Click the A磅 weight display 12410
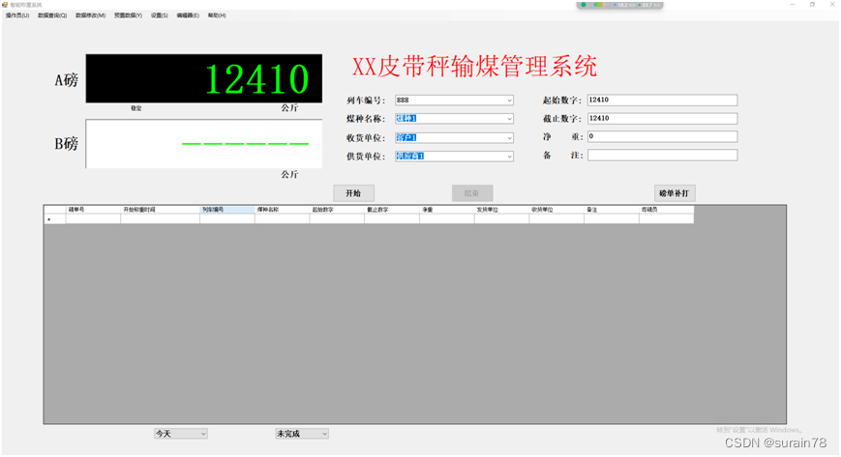Viewport: 841px width, 457px height. (x=204, y=78)
